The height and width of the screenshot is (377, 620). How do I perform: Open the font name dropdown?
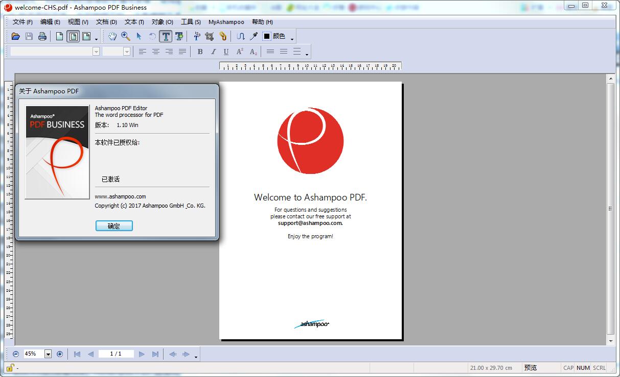coord(96,52)
